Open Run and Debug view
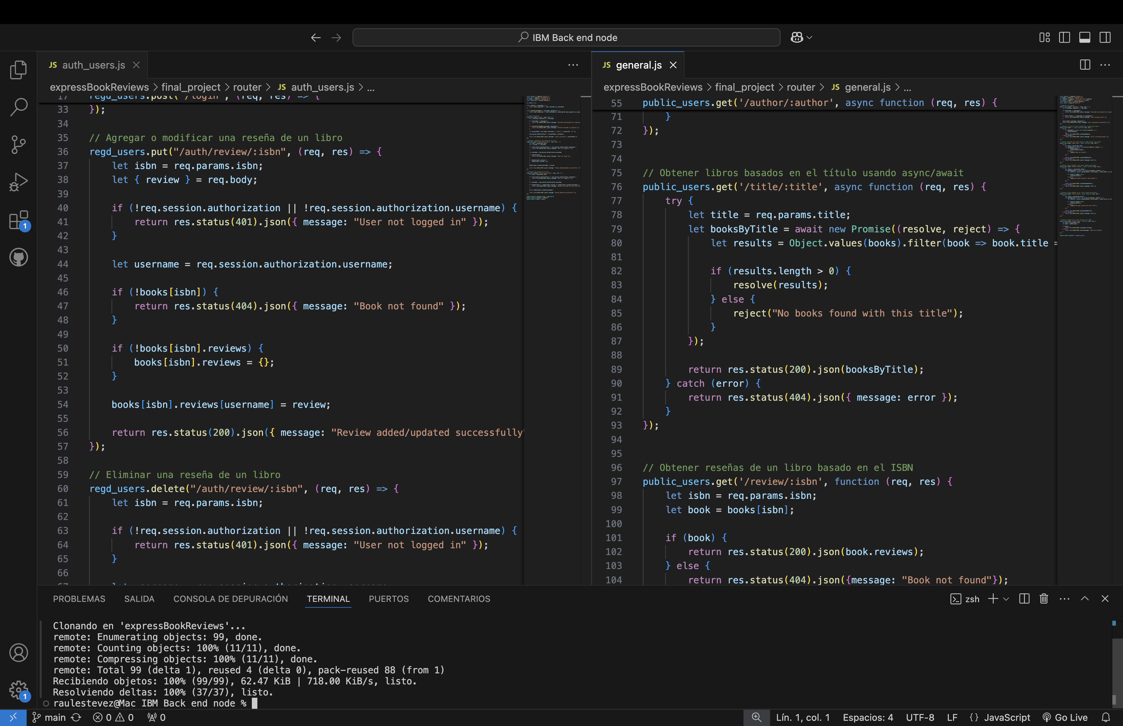Screen dimensions: 1123x726 pos(19,182)
